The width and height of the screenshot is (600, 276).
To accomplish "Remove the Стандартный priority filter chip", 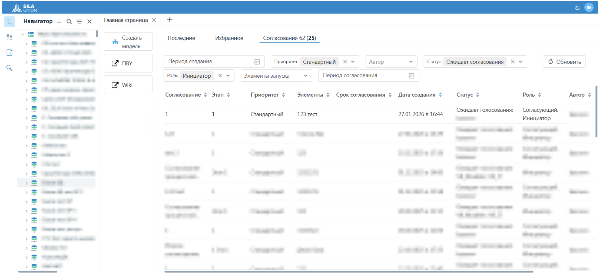I will pos(345,61).
